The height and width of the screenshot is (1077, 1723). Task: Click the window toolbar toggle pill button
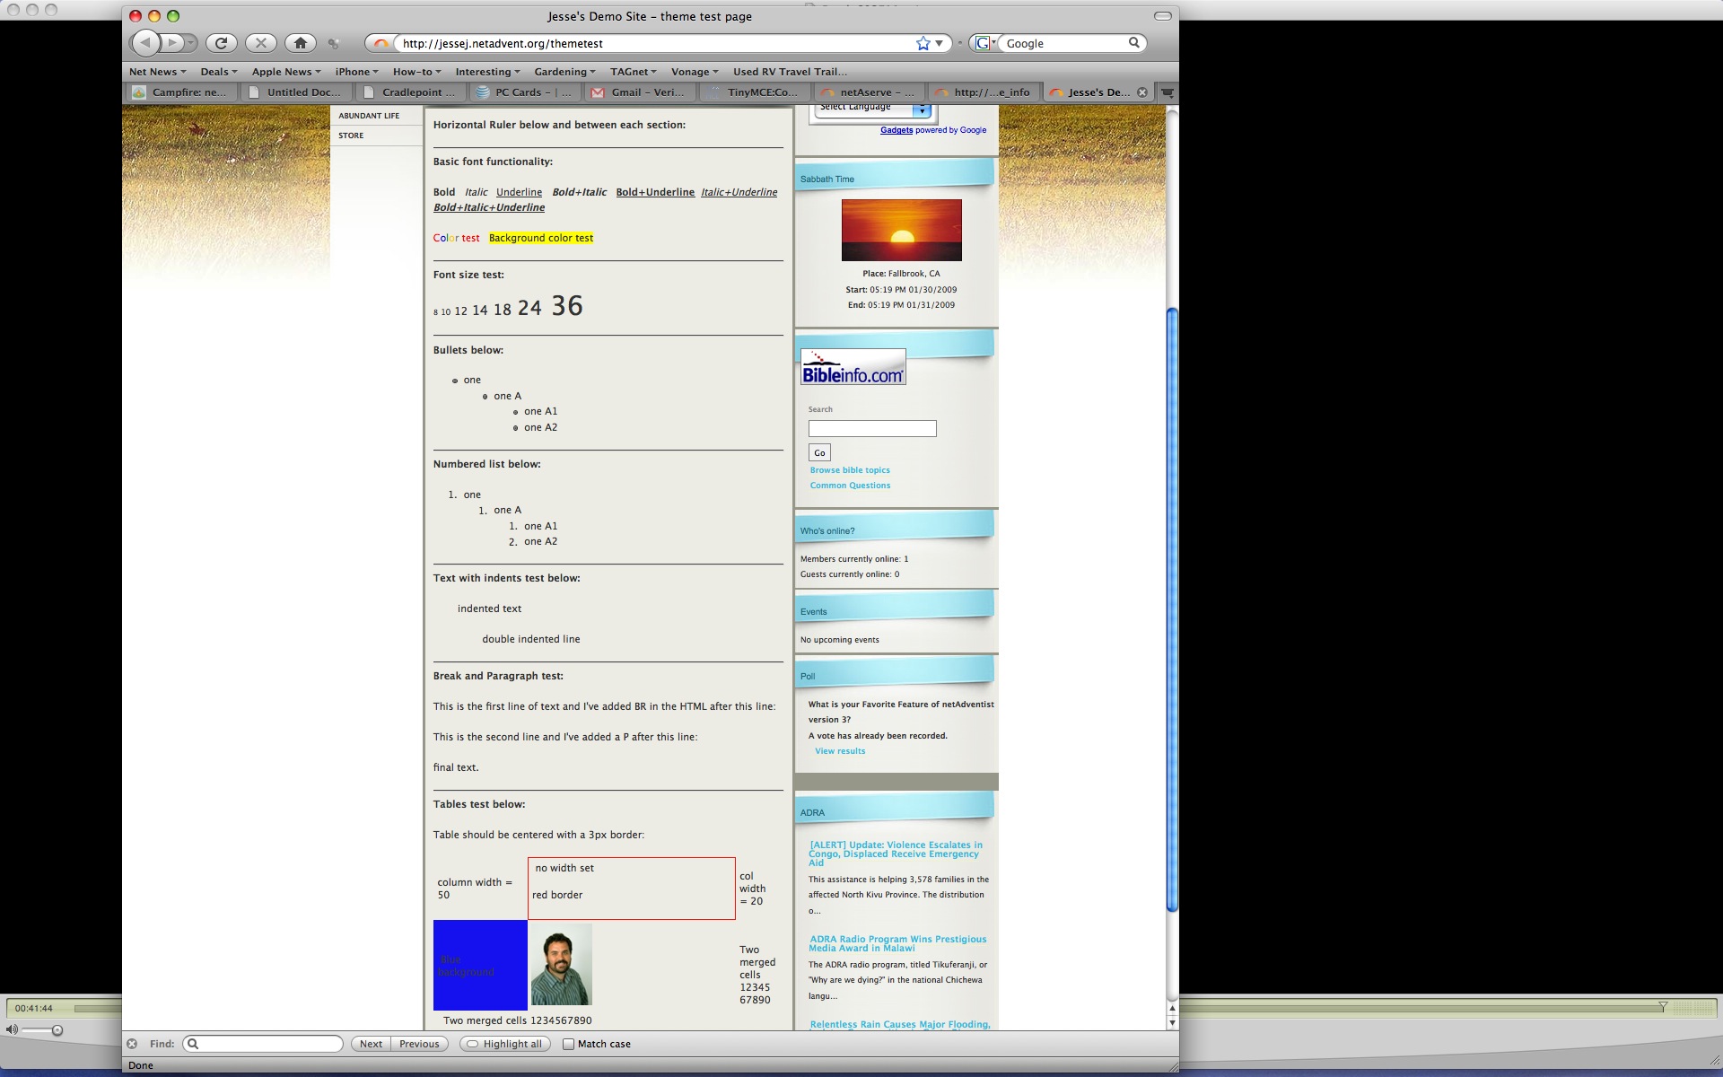pos(1162,16)
